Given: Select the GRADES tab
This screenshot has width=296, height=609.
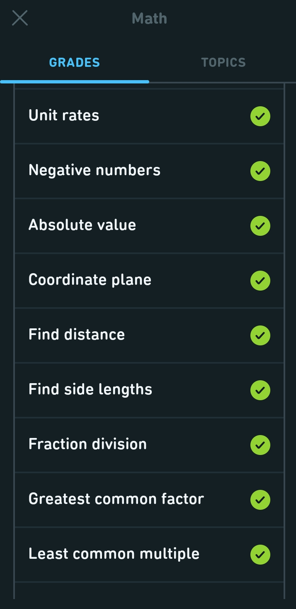Looking at the screenshot, I should pos(74,62).
